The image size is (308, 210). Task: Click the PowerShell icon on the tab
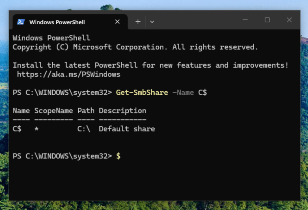click(x=20, y=22)
